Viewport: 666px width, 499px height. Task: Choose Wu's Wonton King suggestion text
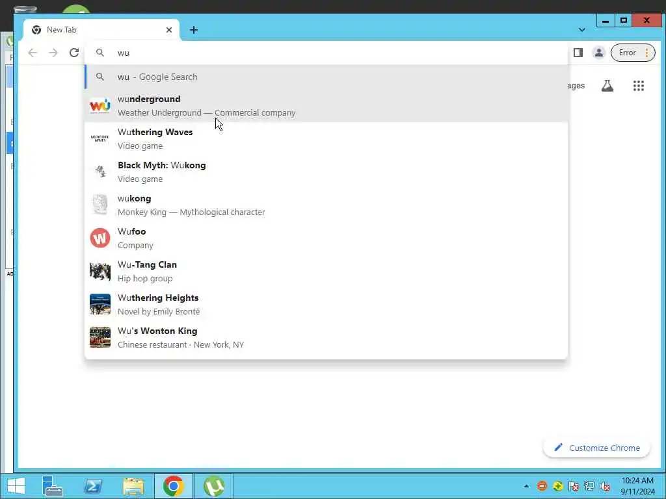coord(181,337)
